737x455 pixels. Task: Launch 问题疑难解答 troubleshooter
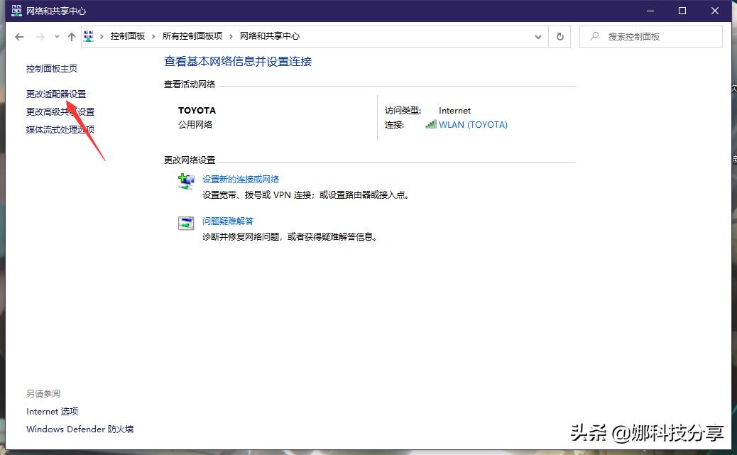point(228,220)
